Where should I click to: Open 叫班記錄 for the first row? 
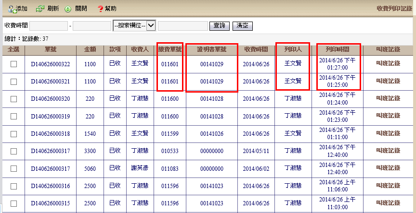tap(388, 64)
